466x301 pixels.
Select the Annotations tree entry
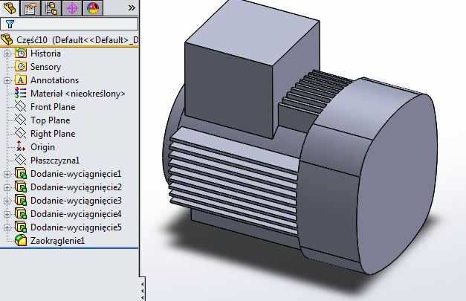click(54, 80)
